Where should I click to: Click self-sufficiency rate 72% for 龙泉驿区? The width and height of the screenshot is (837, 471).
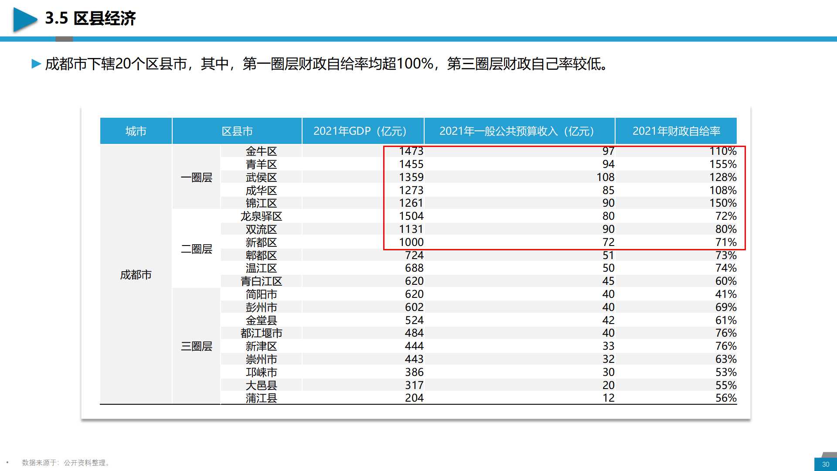point(726,216)
